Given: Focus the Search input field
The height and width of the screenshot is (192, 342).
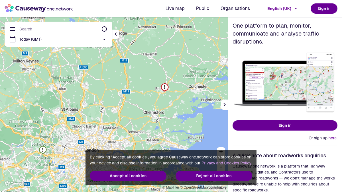Looking at the screenshot, I should tap(58, 29).
